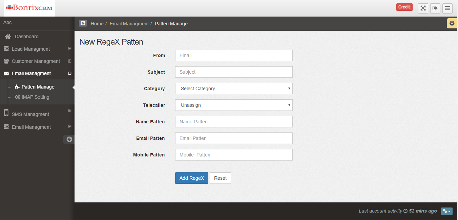Expand the Lead Managment plus toggle
Viewport: 458px width, 220px height.
(69, 49)
